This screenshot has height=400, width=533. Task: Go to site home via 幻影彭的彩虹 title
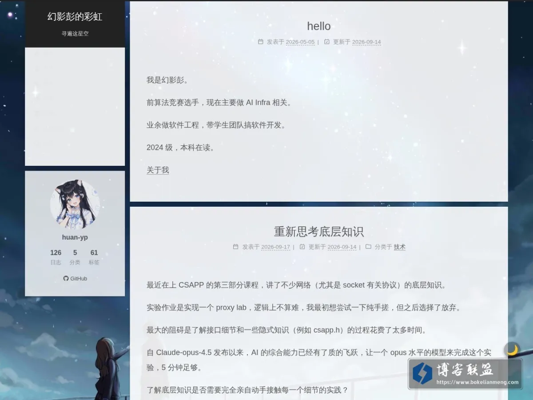click(75, 17)
